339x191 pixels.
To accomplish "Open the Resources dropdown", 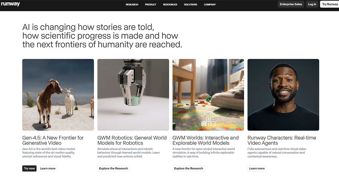I will tap(170, 5).
